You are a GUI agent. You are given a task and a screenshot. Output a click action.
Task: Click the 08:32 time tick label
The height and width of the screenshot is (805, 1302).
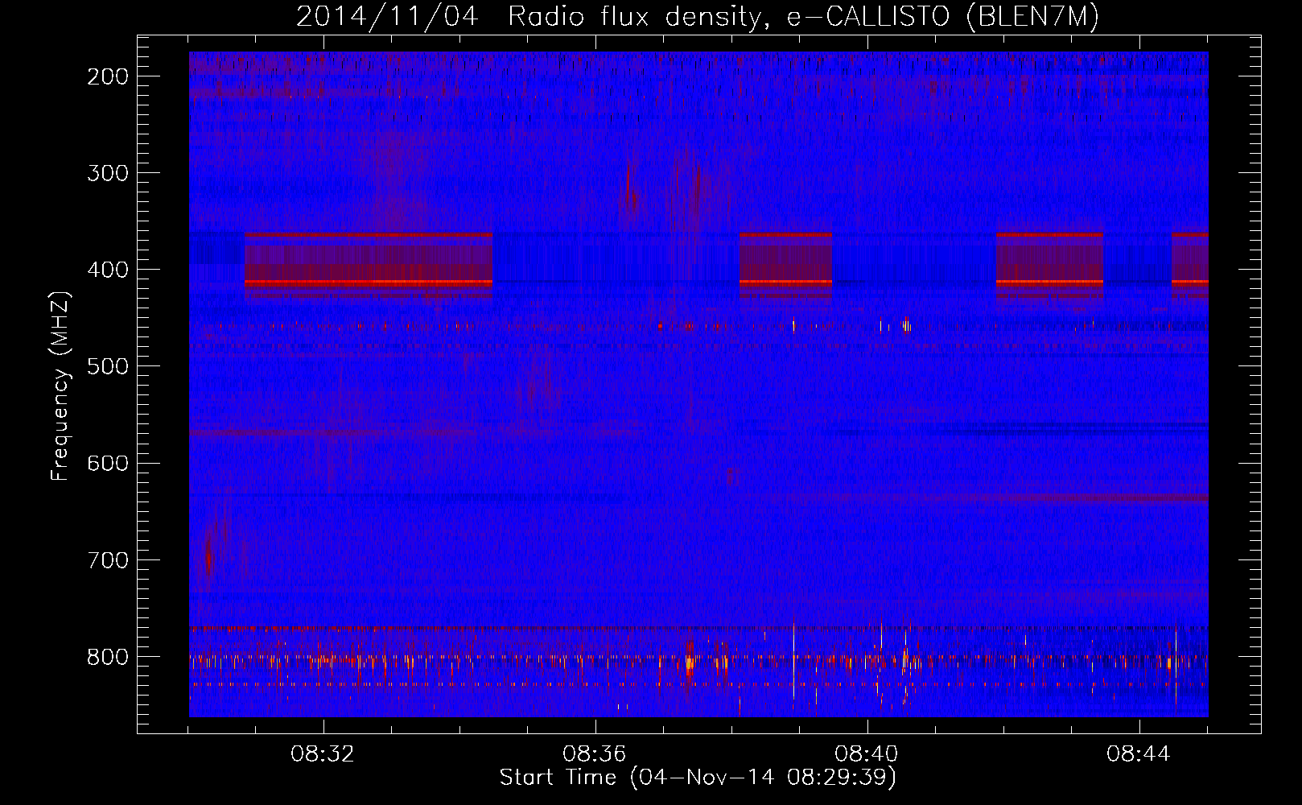click(x=323, y=754)
